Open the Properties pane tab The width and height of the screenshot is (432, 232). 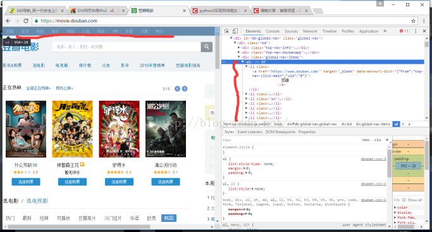tap(307, 132)
